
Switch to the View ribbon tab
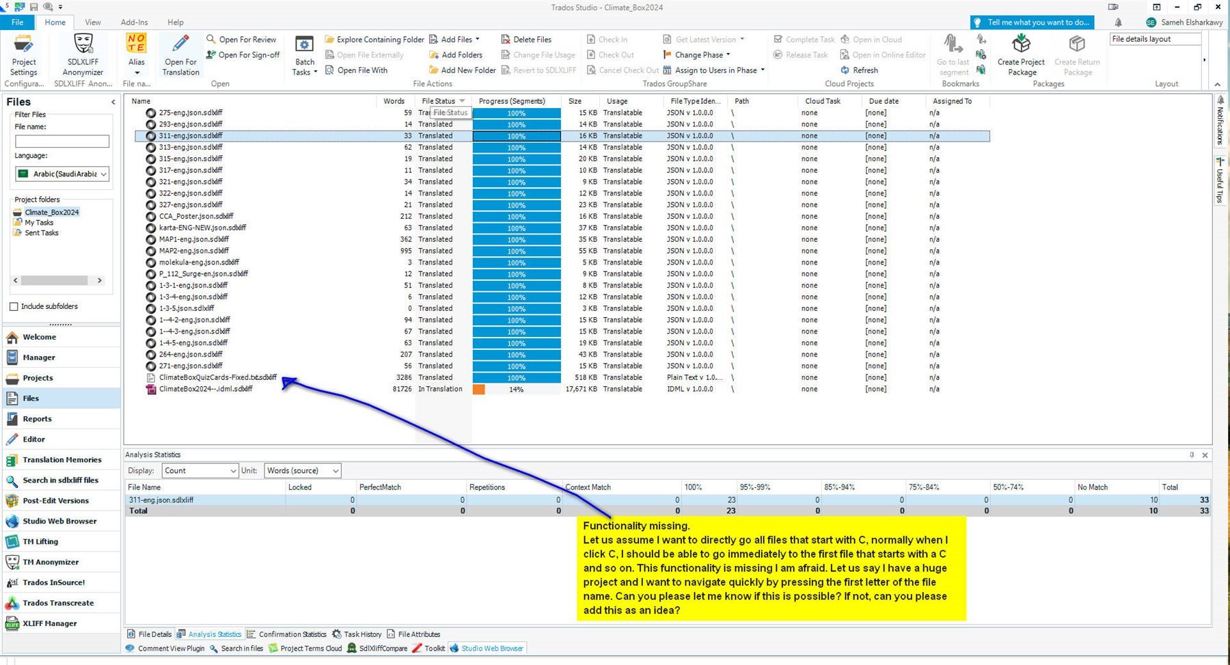pos(93,23)
